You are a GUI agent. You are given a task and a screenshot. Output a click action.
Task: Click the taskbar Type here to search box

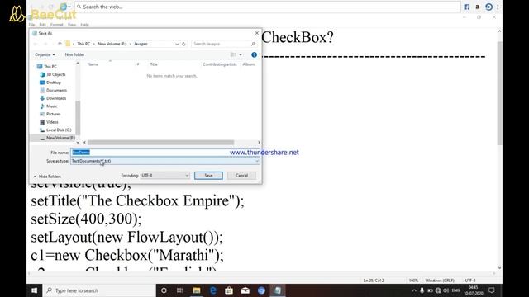(99, 290)
